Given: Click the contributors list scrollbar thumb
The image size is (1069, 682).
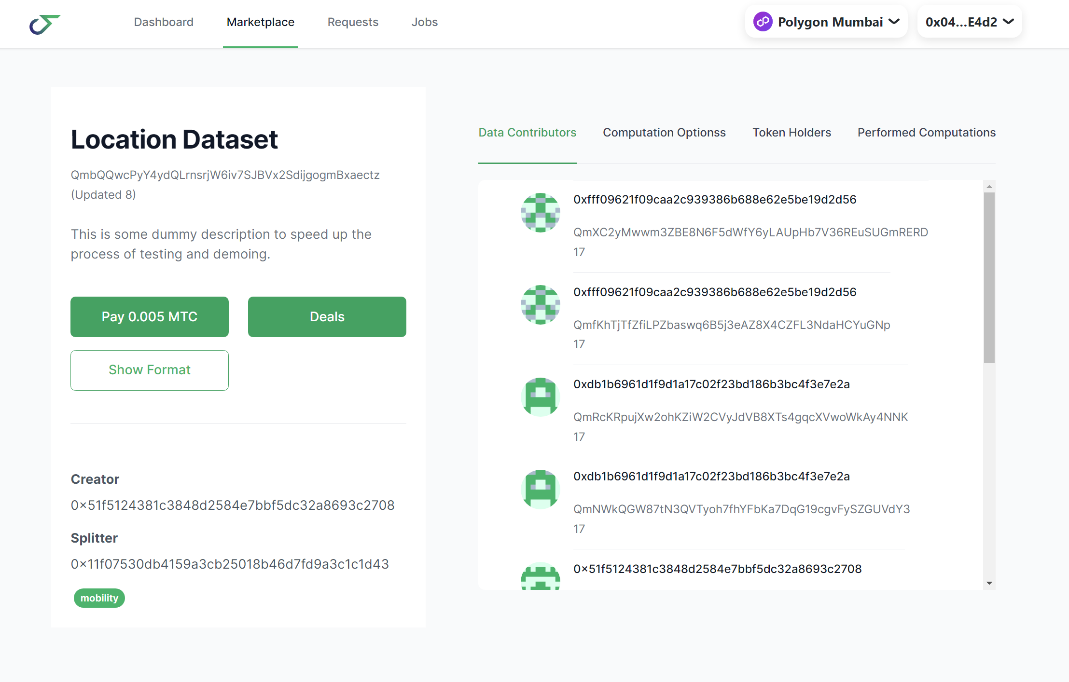Looking at the screenshot, I should coord(989,277).
